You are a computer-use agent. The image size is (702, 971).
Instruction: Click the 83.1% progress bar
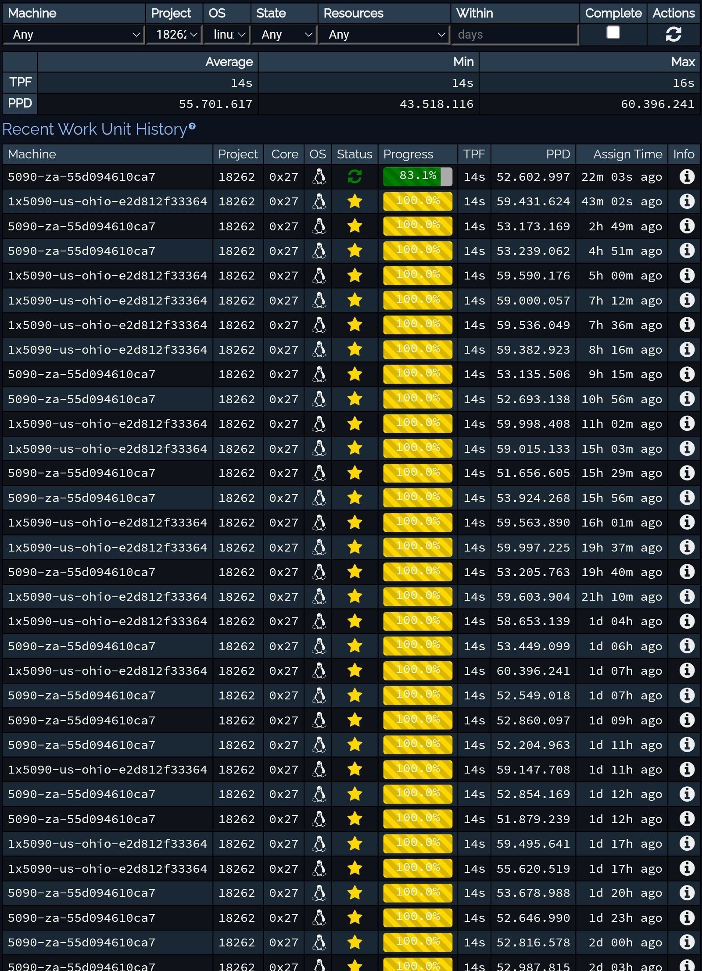click(x=417, y=177)
